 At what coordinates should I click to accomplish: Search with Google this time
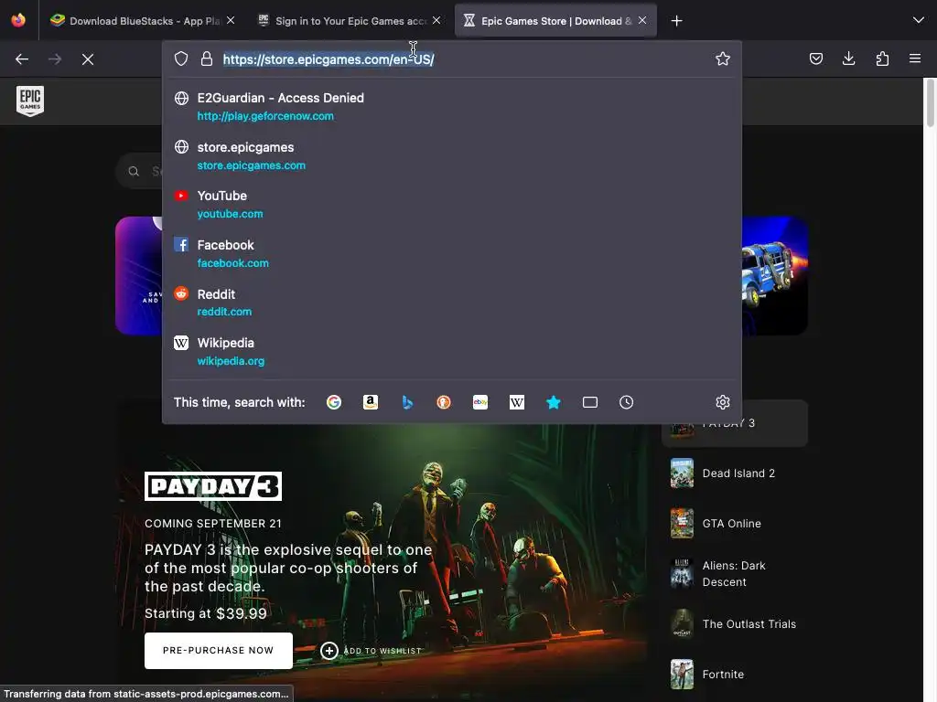coord(333,402)
